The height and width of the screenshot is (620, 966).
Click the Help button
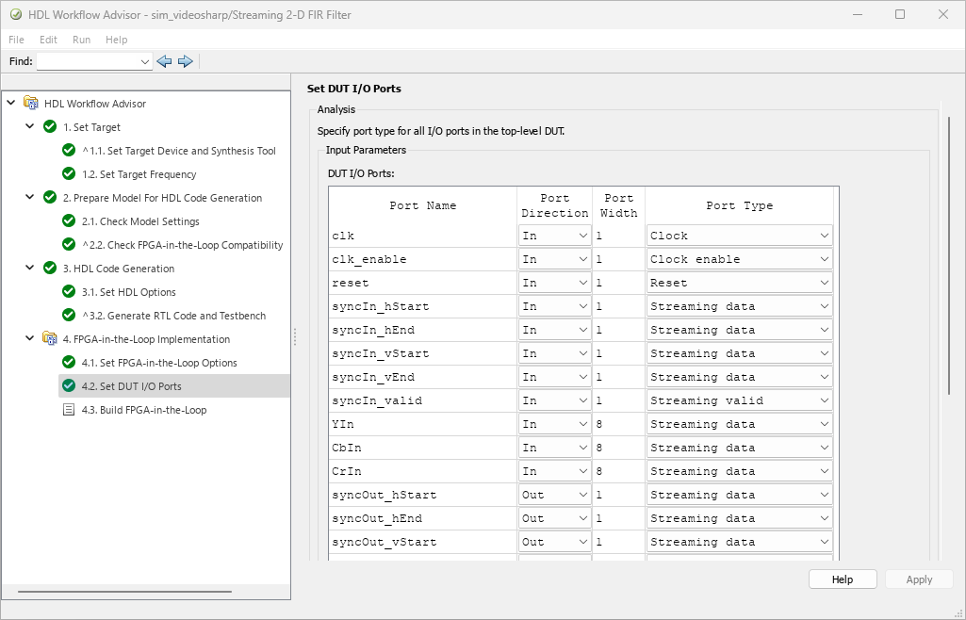[x=842, y=579]
